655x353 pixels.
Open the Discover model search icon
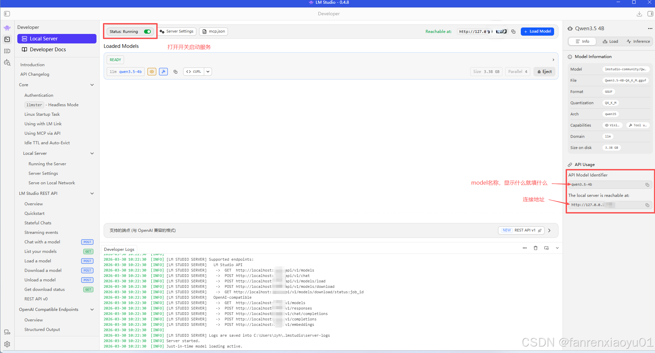7,63
